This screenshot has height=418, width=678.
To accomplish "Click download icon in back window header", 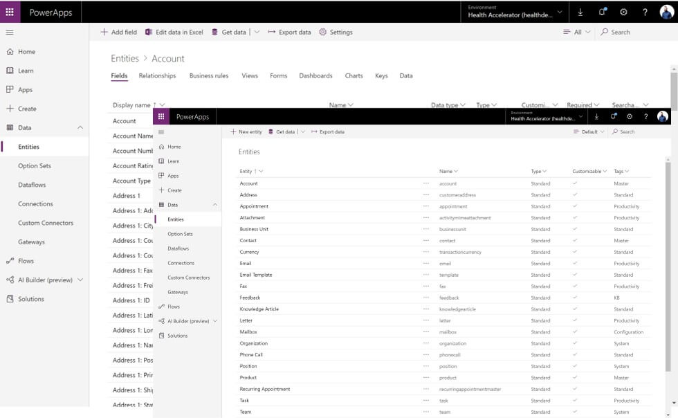I will click(x=580, y=12).
